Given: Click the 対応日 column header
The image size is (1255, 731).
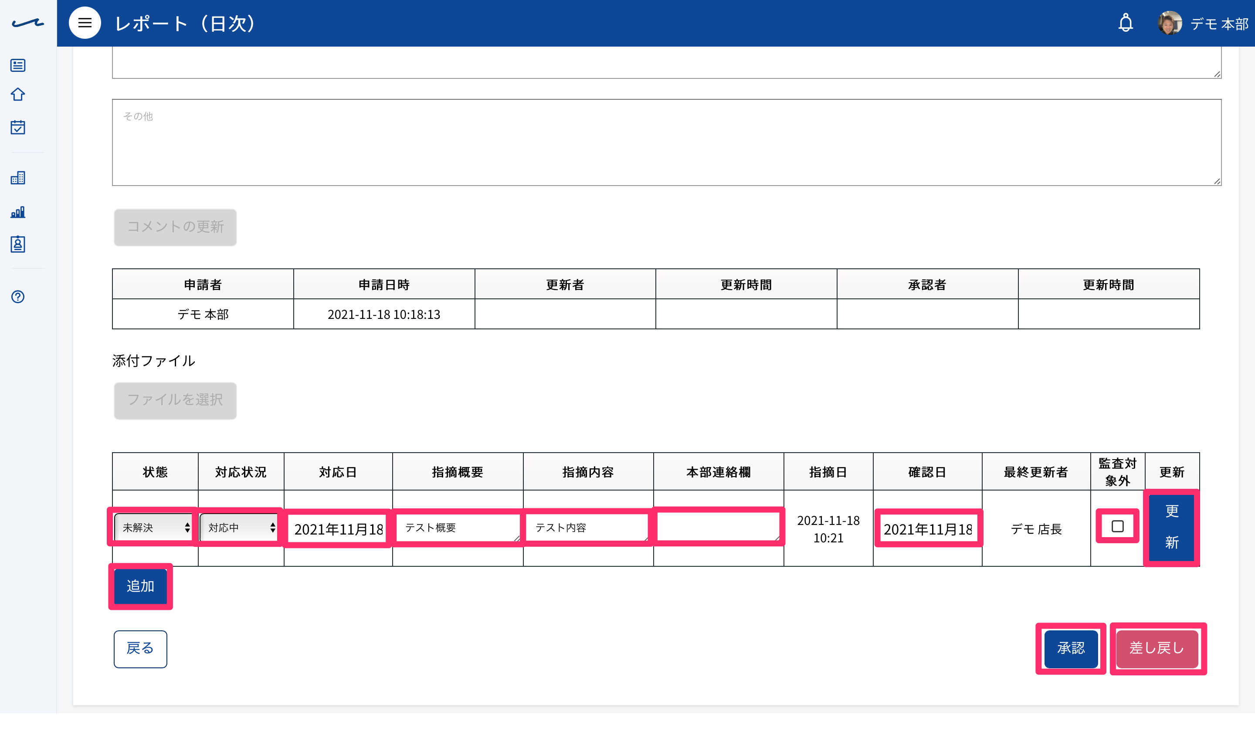Looking at the screenshot, I should click(338, 471).
